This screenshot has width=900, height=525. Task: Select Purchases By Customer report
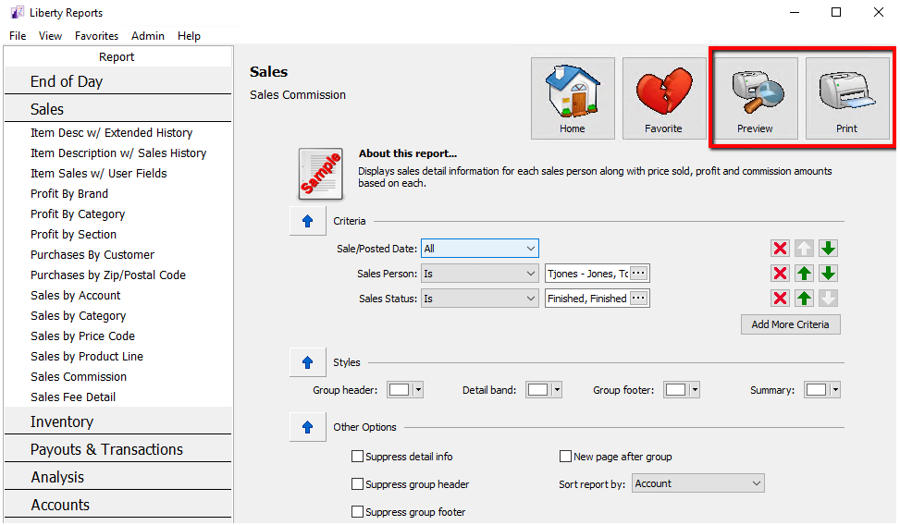92,255
